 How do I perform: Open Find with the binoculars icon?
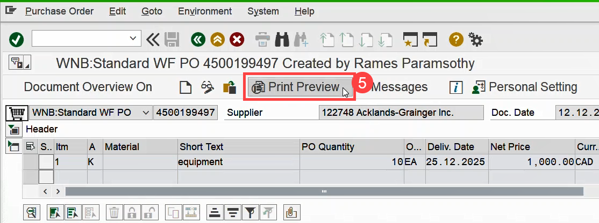[x=282, y=39]
